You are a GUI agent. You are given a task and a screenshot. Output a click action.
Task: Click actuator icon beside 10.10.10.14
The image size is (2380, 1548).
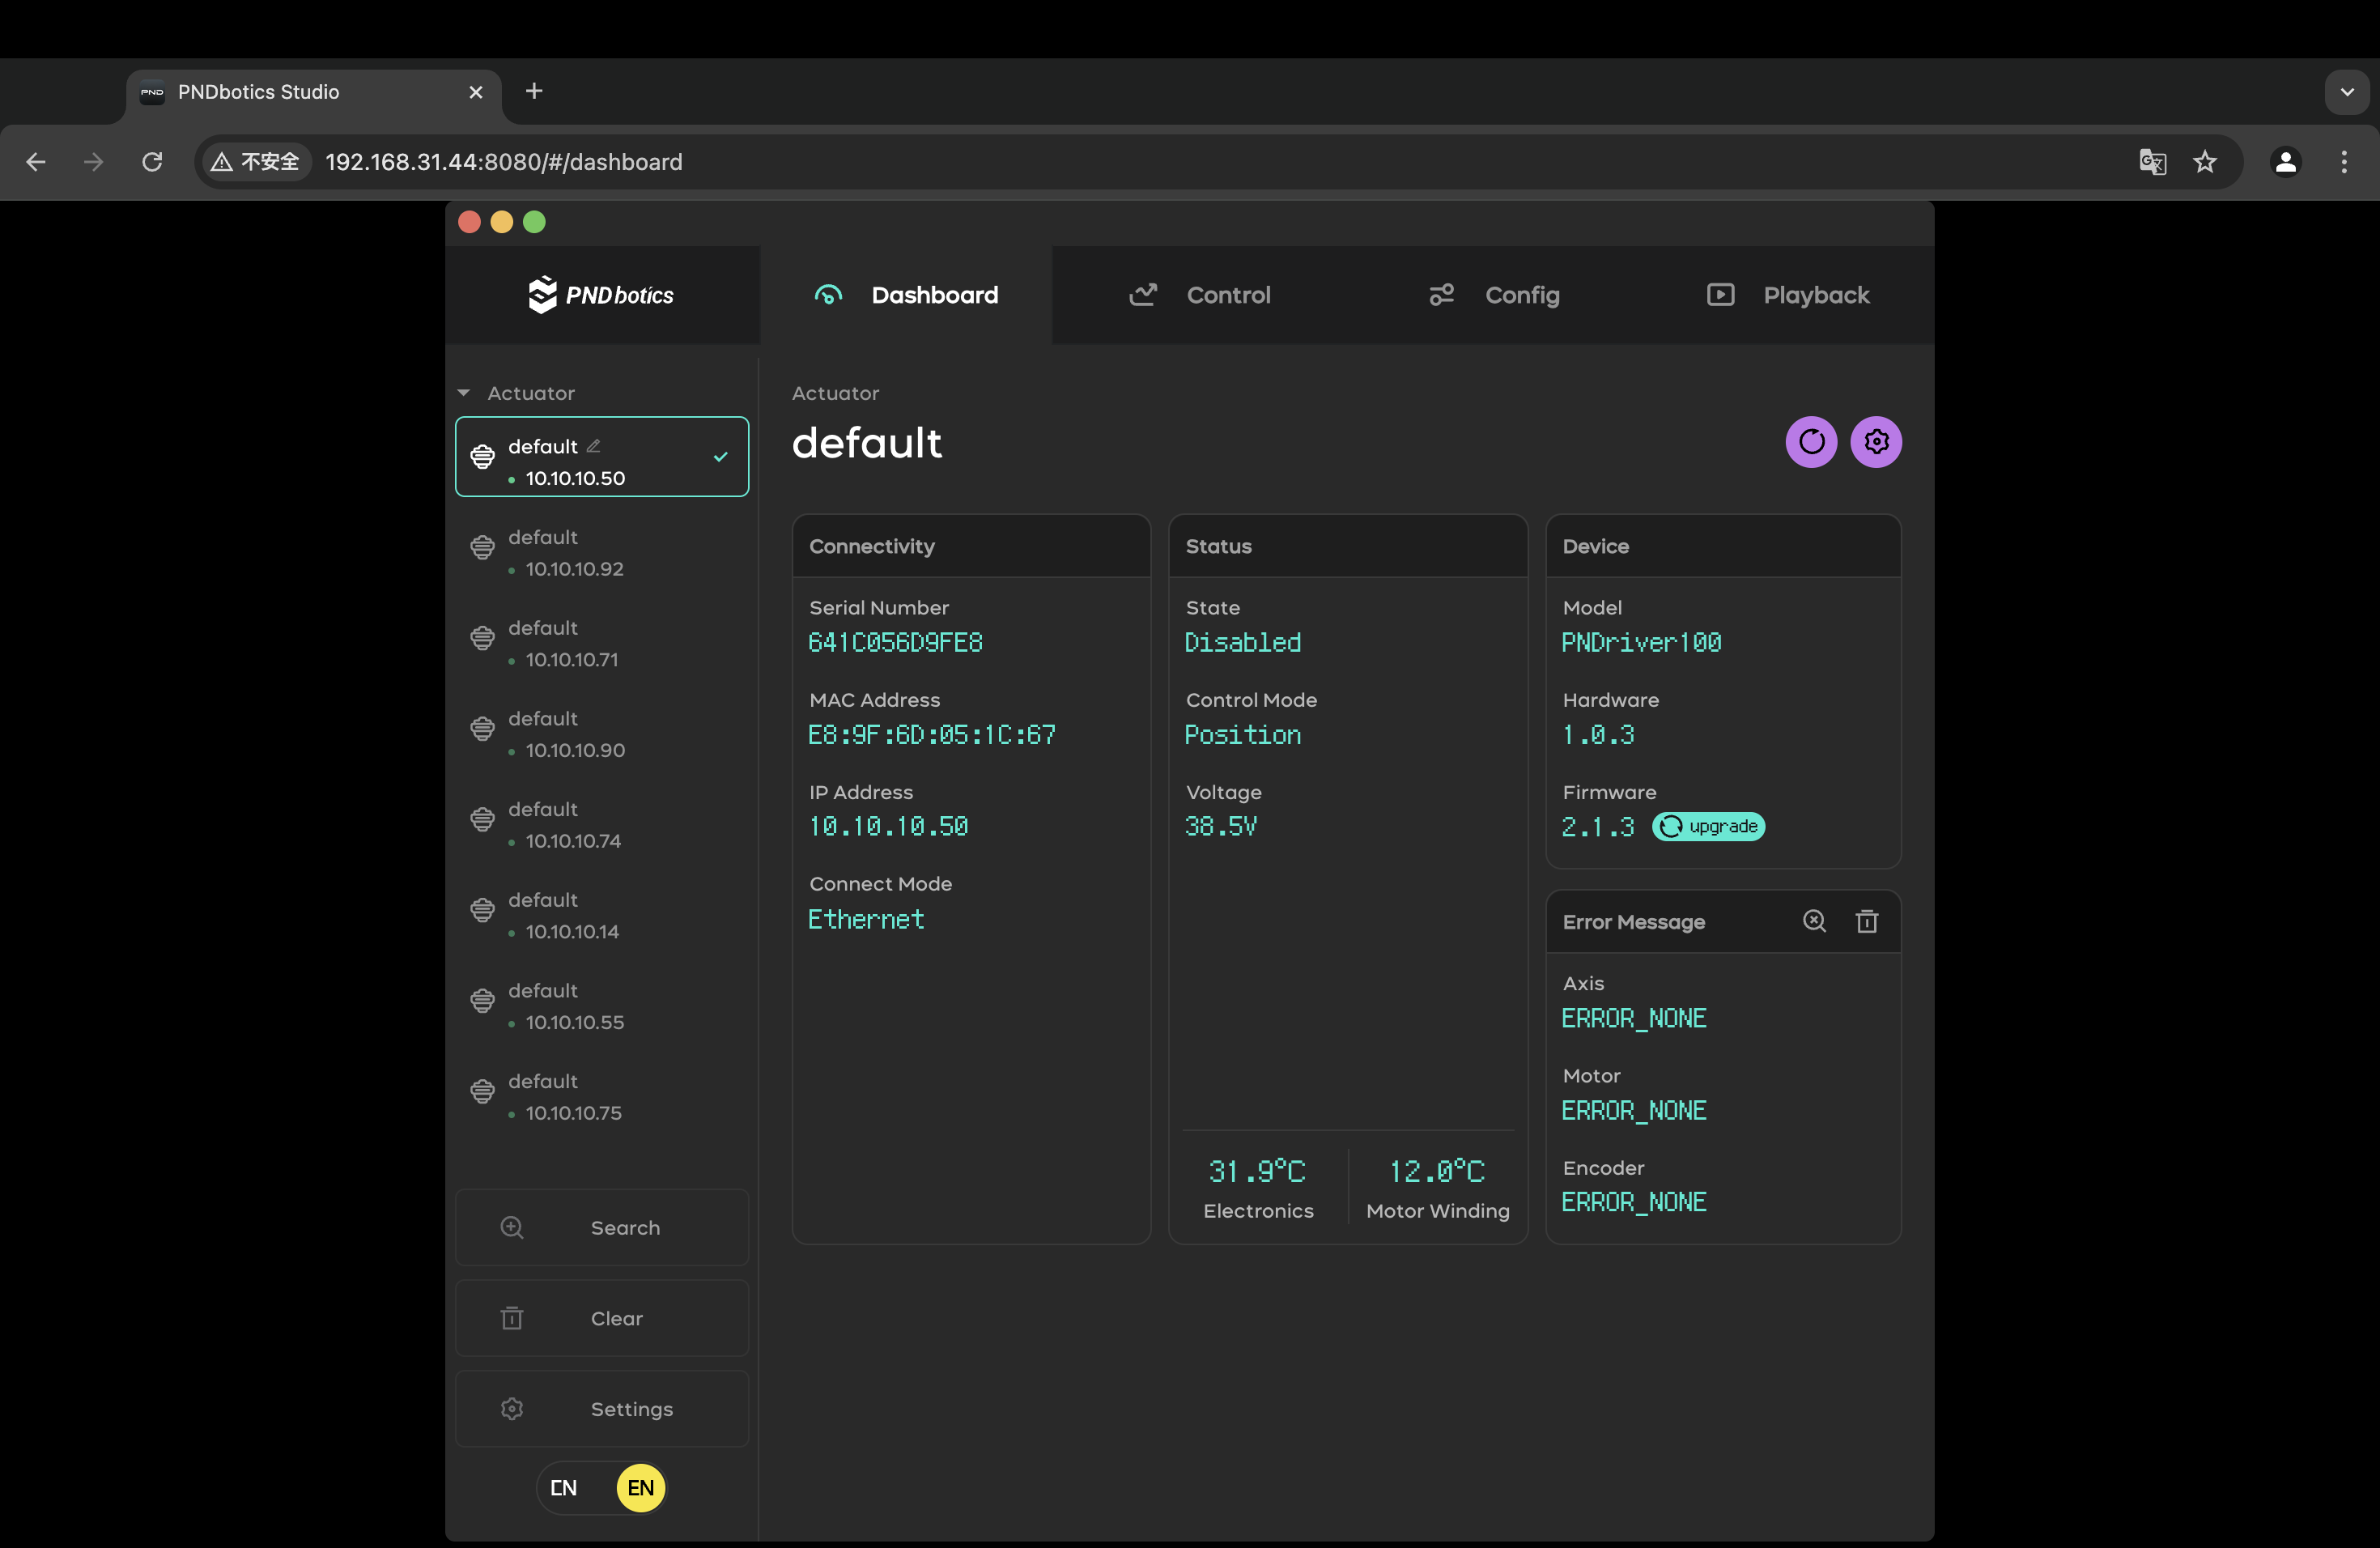(x=482, y=910)
